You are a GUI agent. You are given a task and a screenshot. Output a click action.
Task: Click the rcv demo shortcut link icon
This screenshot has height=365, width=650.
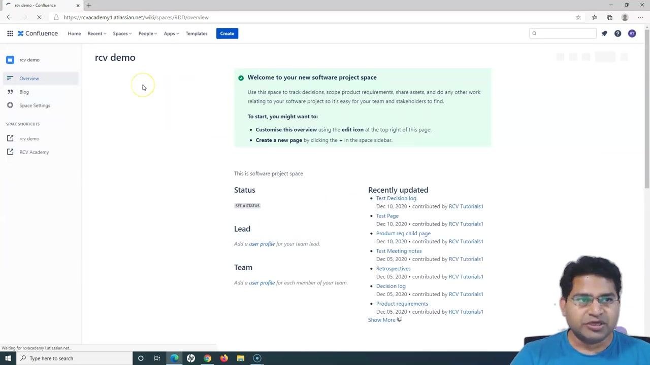tap(10, 138)
